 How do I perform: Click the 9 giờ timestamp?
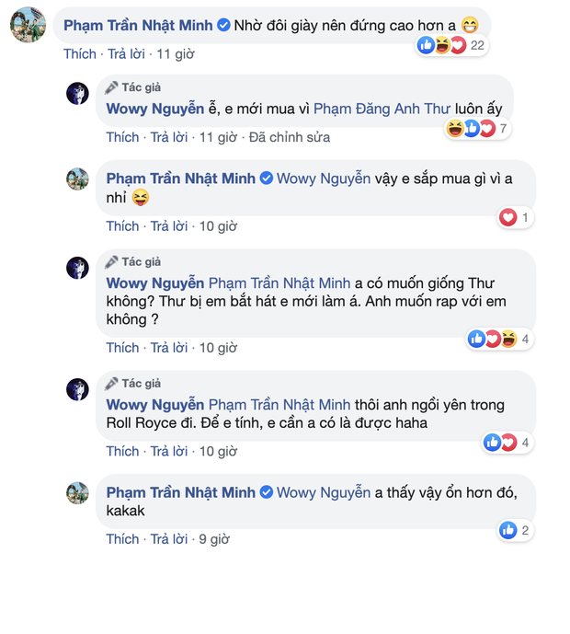pos(215,538)
